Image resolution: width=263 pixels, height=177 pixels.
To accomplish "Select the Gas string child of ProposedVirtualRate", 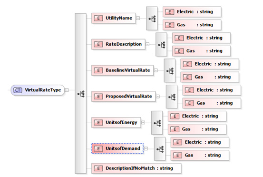I will pos(212,103).
